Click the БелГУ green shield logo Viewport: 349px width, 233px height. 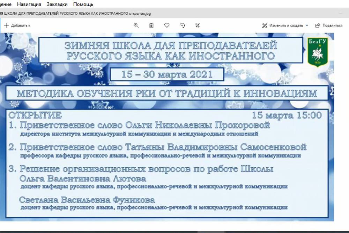[x=317, y=52]
